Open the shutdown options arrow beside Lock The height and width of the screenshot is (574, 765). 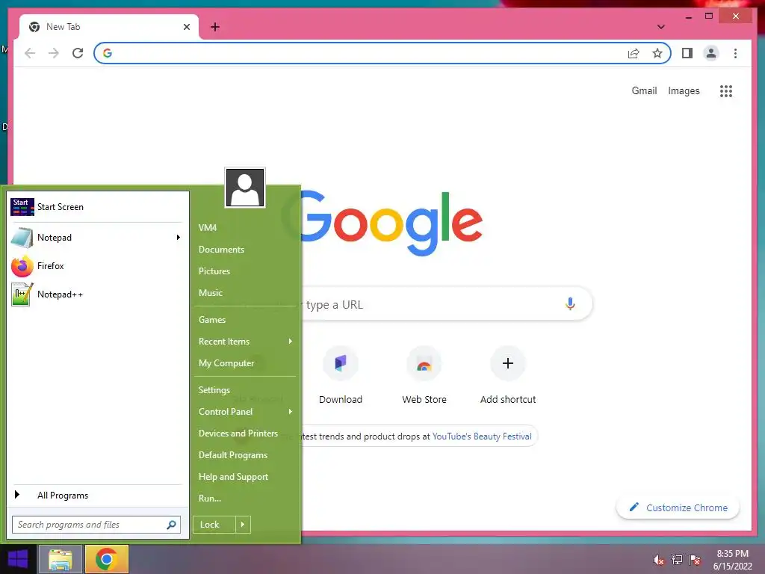(243, 525)
